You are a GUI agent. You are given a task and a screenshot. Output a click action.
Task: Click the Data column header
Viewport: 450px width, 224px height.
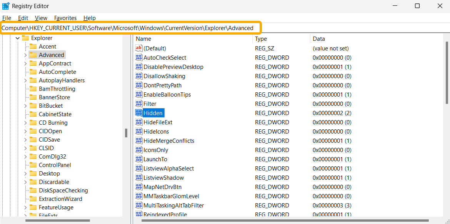(x=319, y=38)
